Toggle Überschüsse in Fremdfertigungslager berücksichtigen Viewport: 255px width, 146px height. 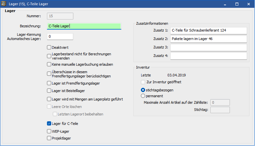49,74
